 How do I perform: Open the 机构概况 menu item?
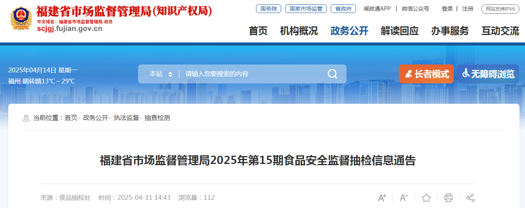299,31
